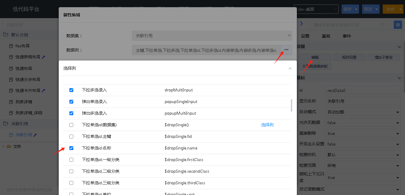Switch to the 基础 tab
The width and height of the screenshot is (405, 195).
[326, 36]
